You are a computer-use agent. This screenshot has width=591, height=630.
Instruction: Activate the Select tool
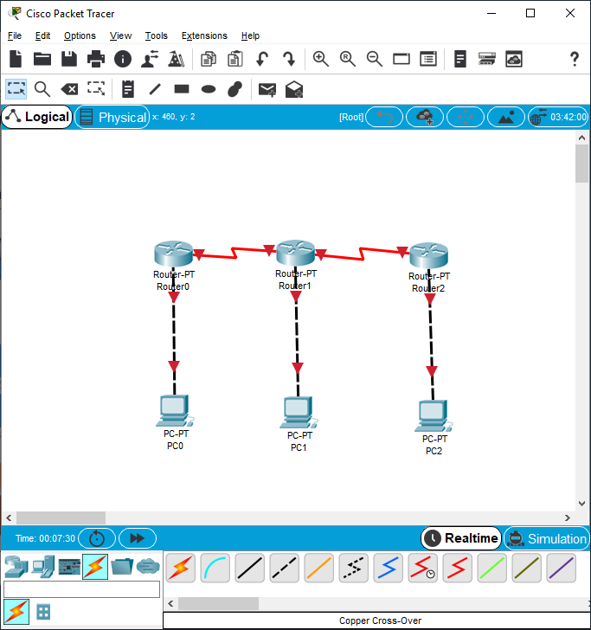[x=16, y=89]
